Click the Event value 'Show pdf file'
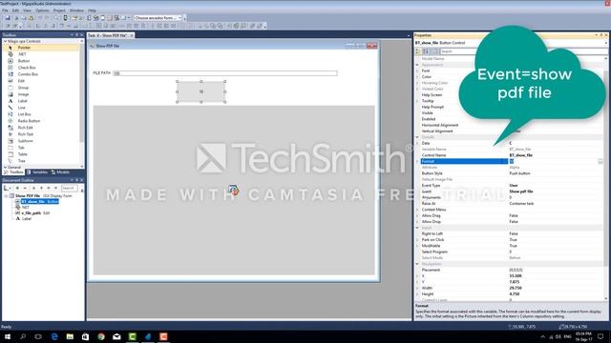 click(x=521, y=192)
